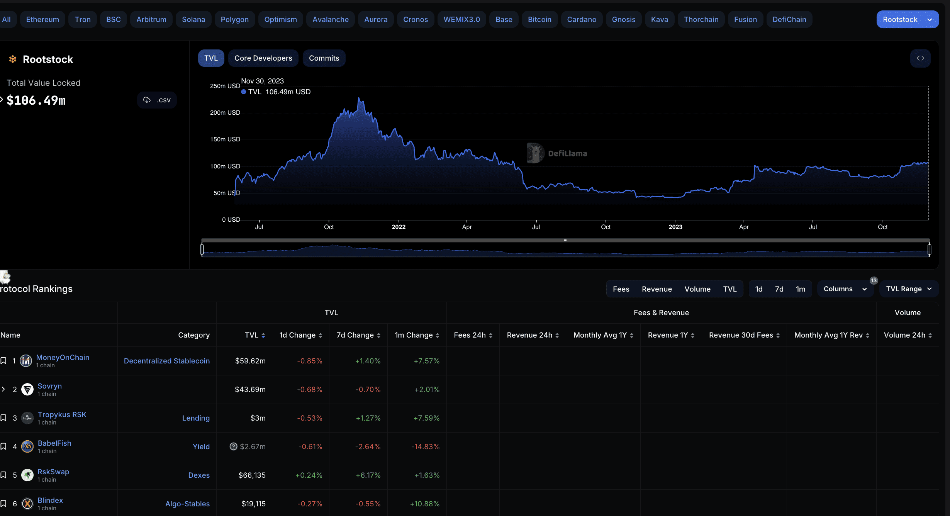Select the 7d period tab

[x=779, y=289]
